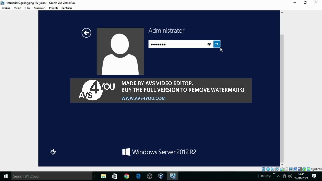Screen dimensions: 322x181
Task: Open Microsoft Store from the taskbar
Action: 115,176
